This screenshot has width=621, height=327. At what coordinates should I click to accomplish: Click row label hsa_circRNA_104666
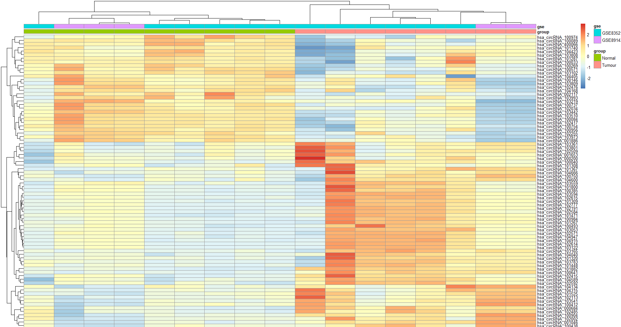click(557, 173)
